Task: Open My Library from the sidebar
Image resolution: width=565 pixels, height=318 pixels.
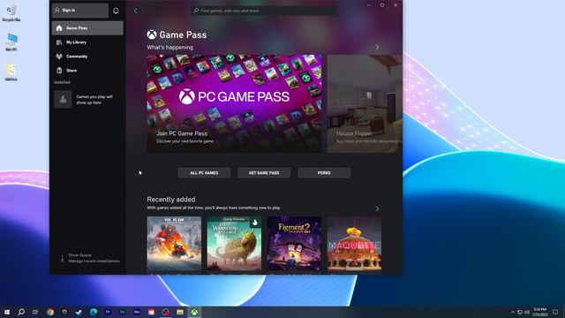Action: pos(87,42)
